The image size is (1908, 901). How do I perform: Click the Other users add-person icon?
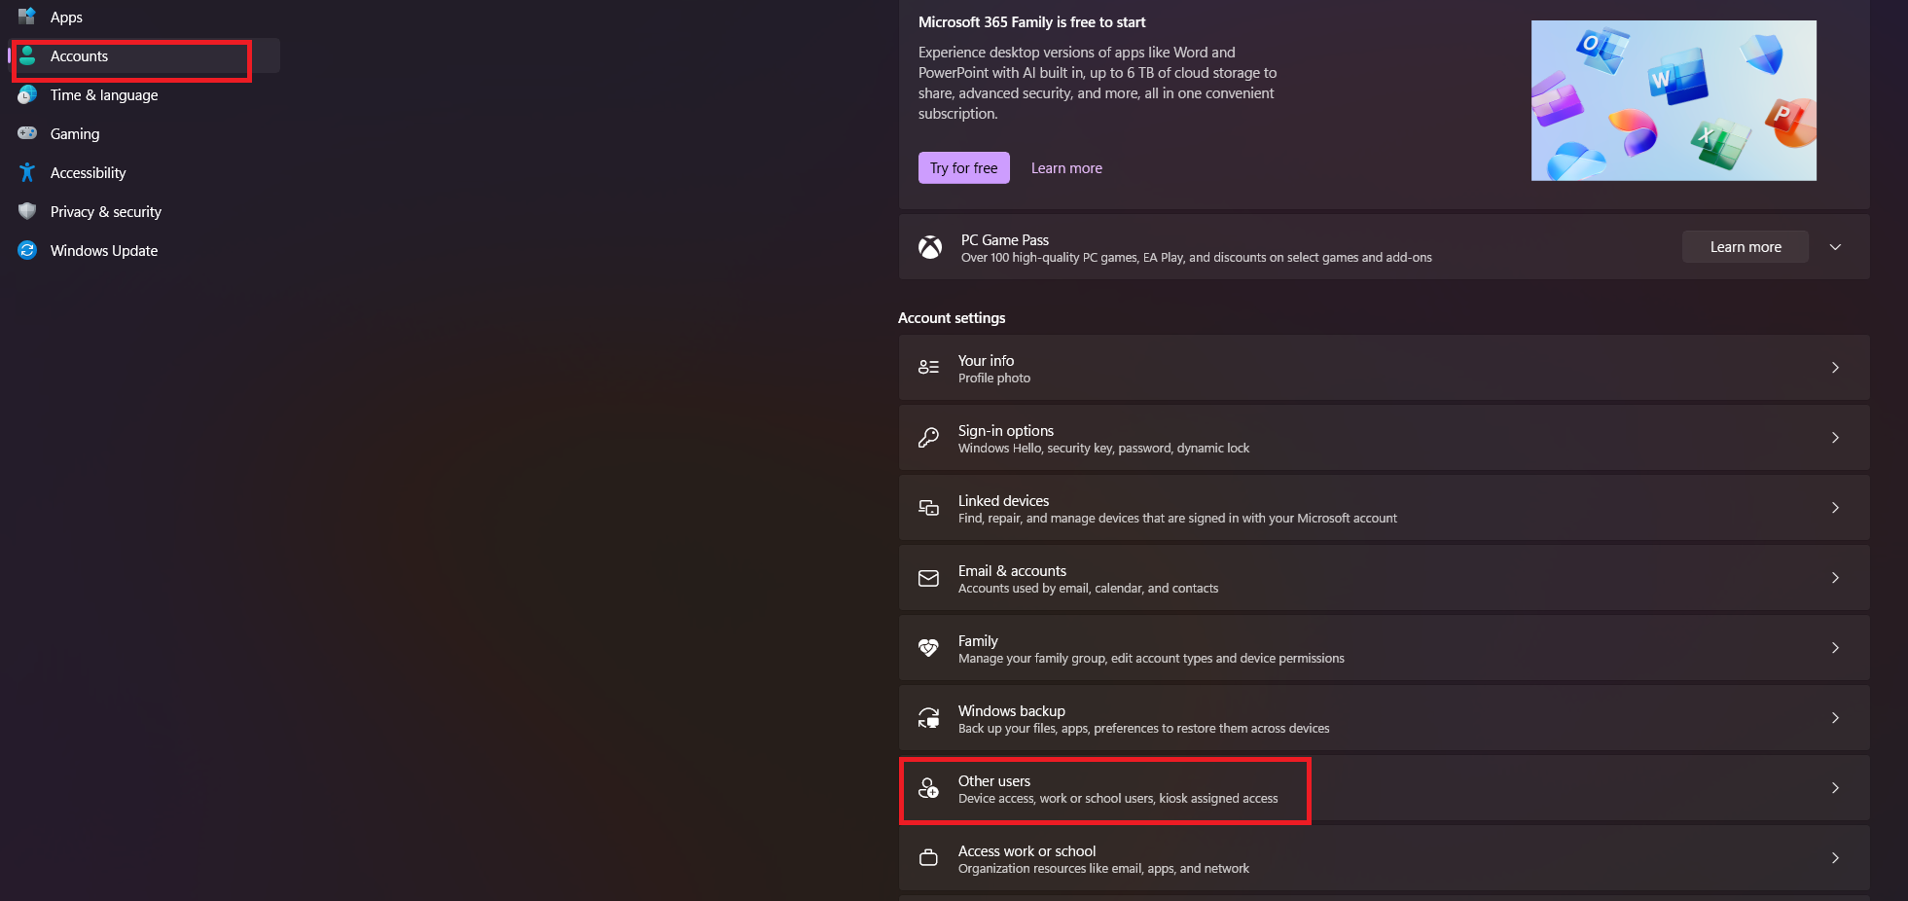(929, 788)
